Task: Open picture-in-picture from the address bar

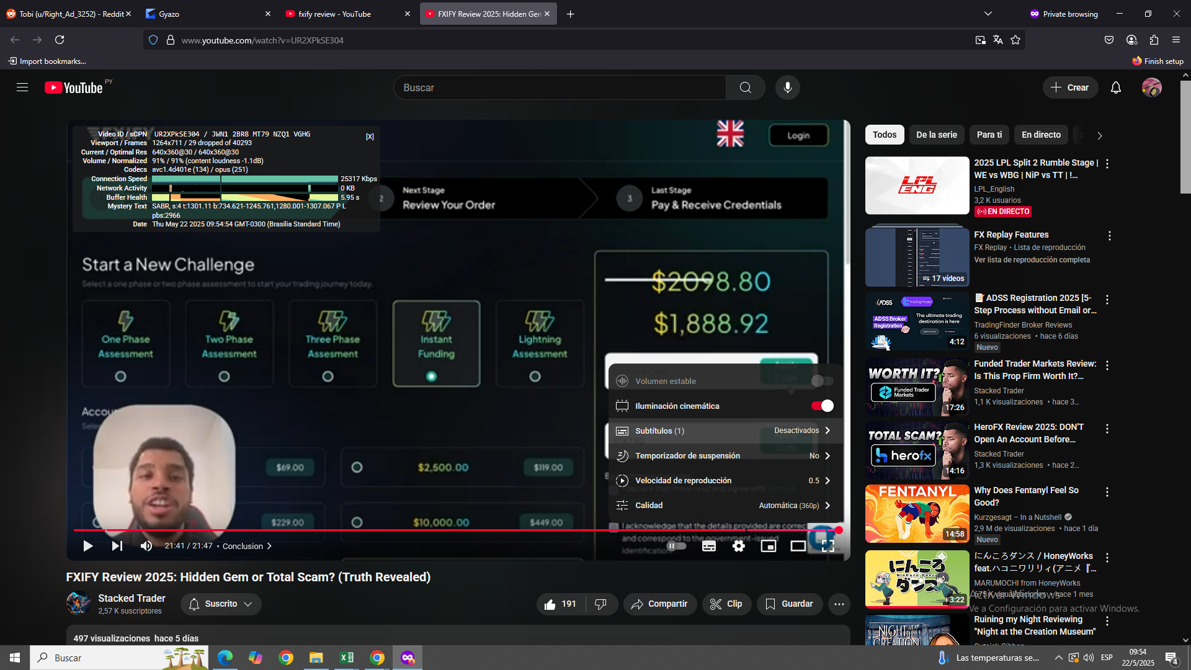Action: [981, 40]
